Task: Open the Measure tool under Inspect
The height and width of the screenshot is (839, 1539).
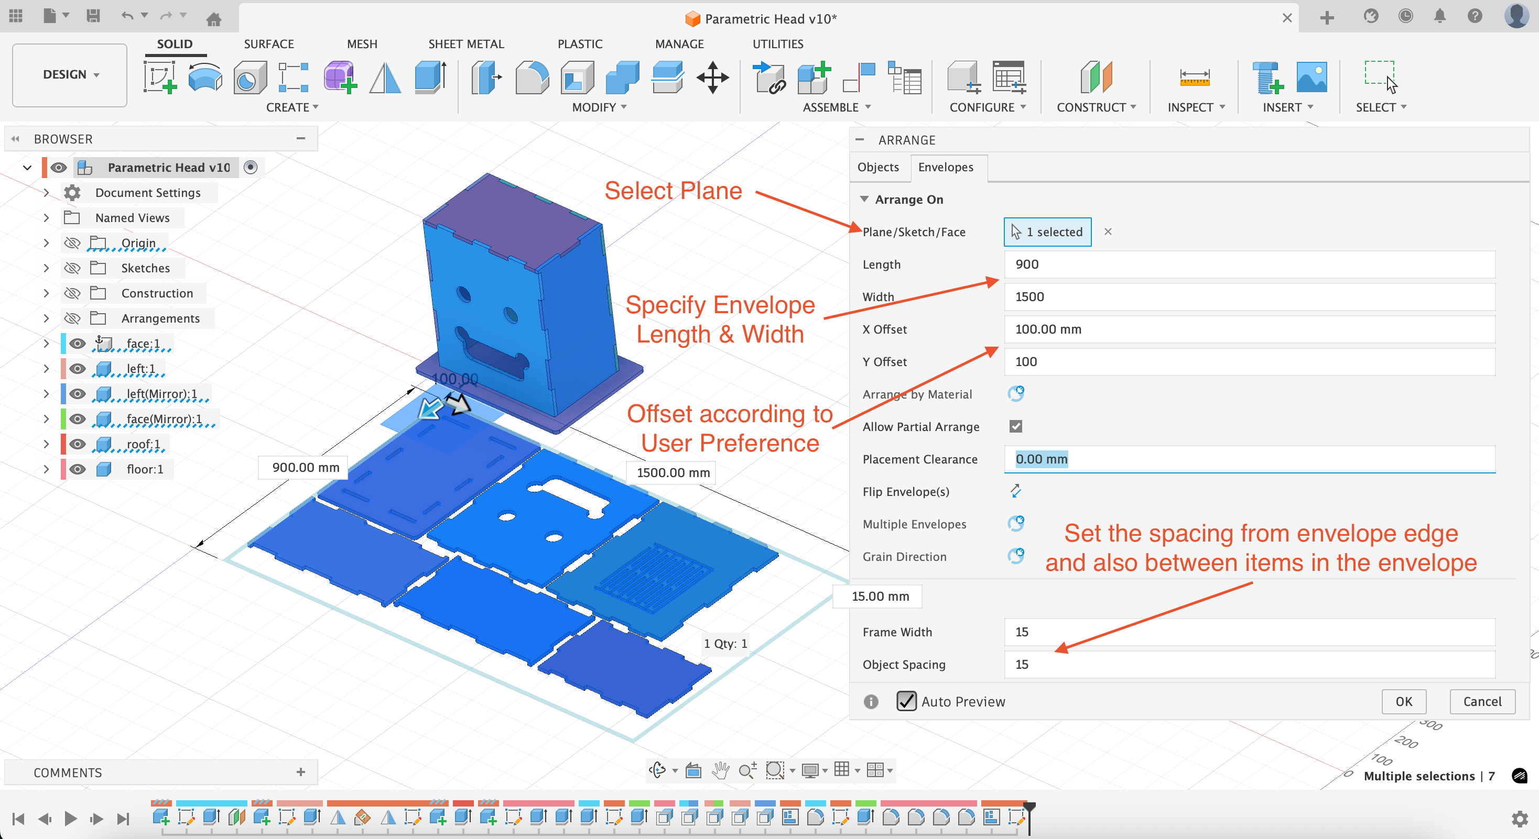Action: tap(1194, 78)
